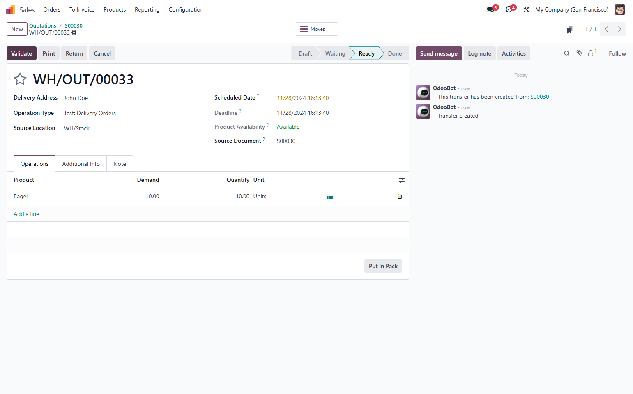
Task: Open the Reporting menu
Action: 147,9
